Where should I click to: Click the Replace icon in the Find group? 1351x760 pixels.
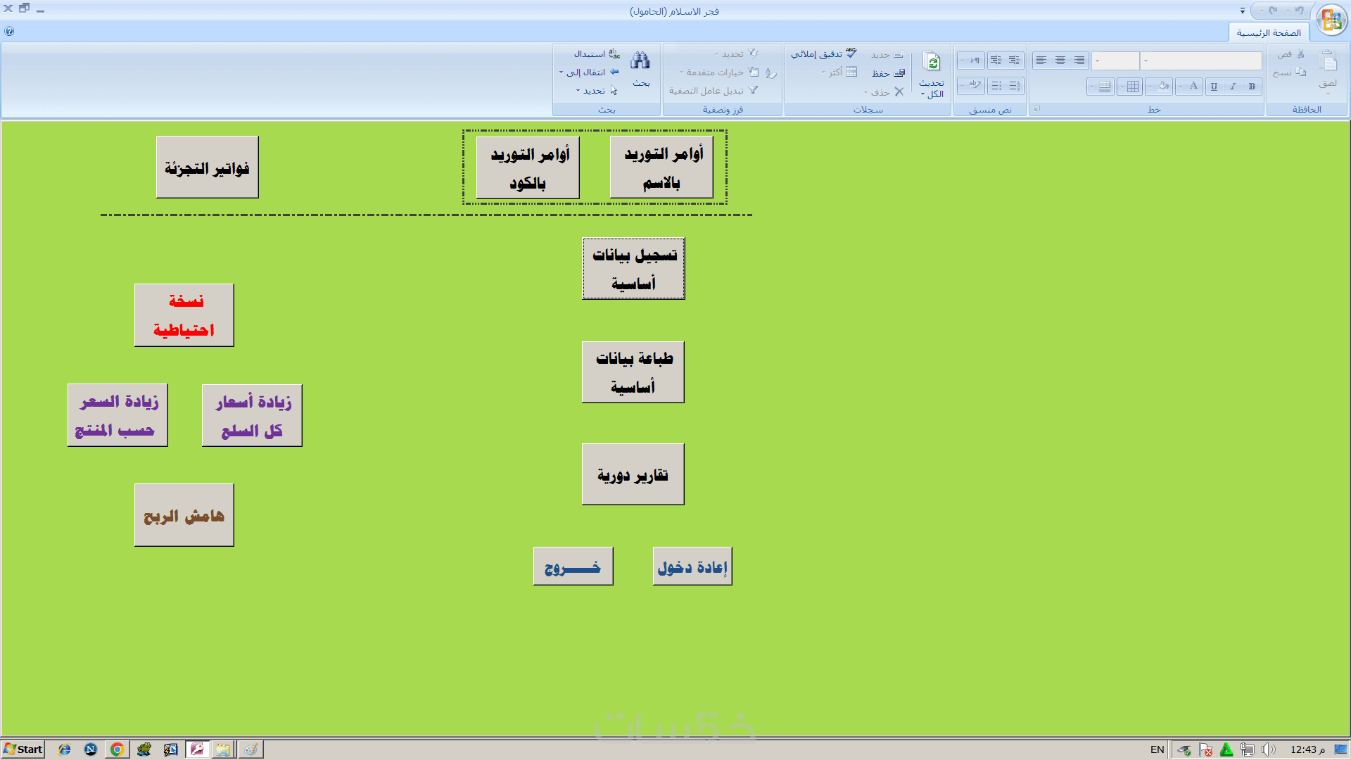[614, 53]
